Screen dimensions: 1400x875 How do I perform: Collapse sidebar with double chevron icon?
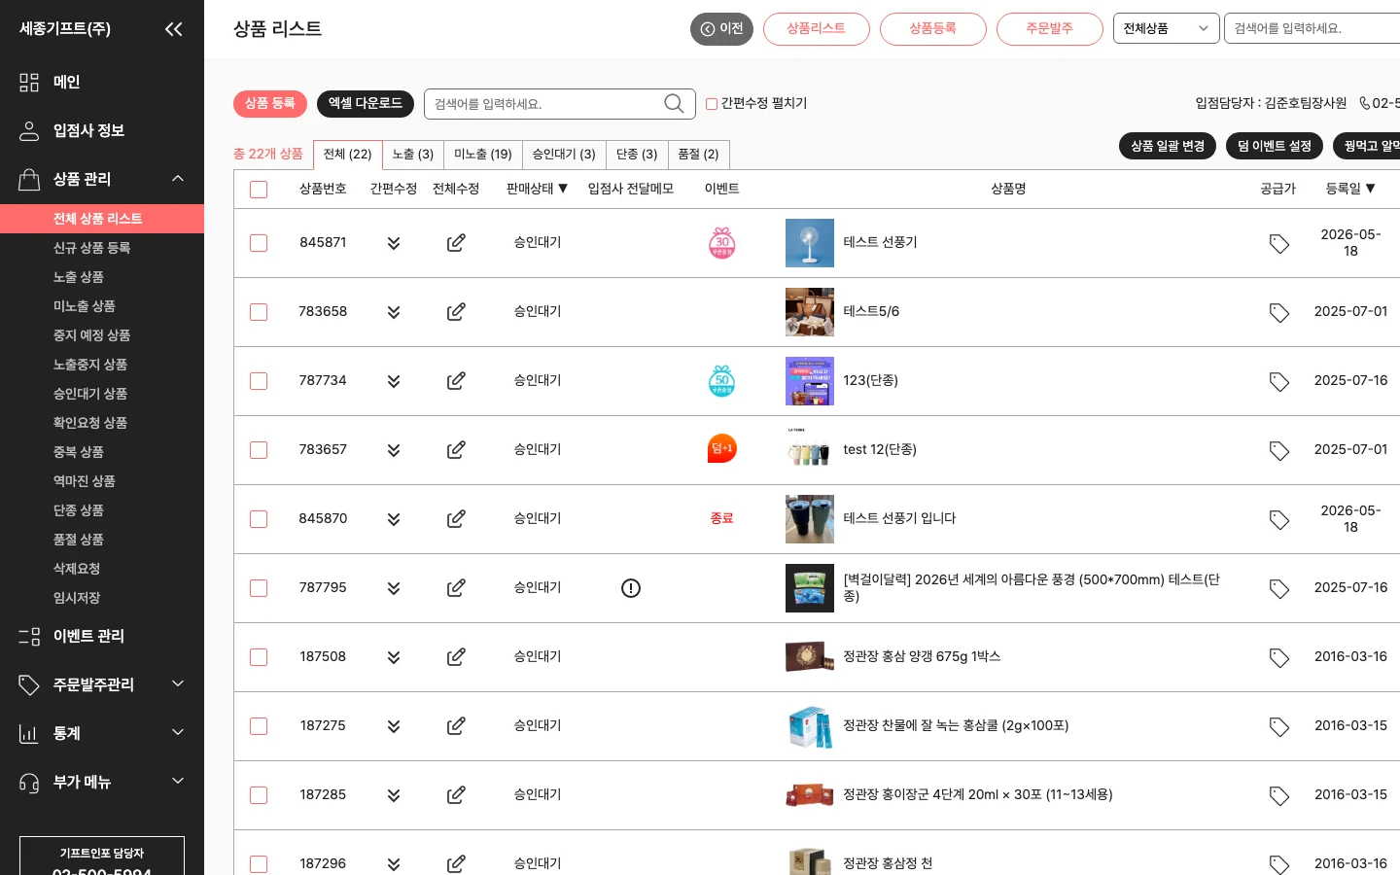(x=174, y=29)
